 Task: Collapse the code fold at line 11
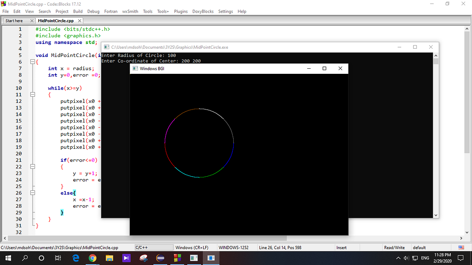32,94
